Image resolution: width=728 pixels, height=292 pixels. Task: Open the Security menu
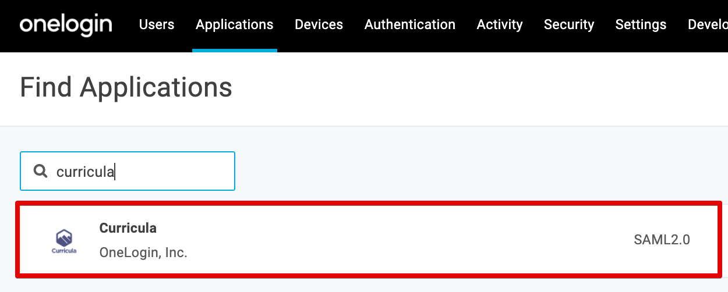[x=569, y=25]
